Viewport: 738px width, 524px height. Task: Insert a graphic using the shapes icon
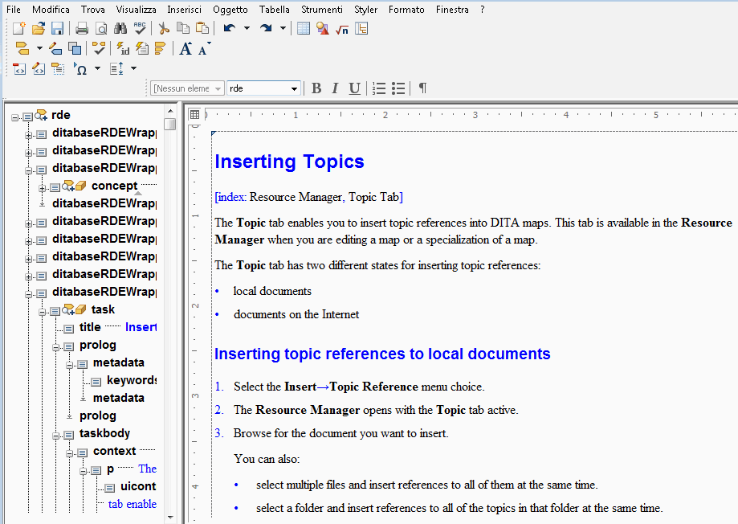coord(323,29)
